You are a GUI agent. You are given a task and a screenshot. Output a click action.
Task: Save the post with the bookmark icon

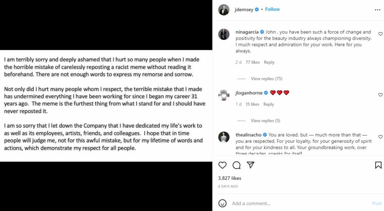point(378,165)
